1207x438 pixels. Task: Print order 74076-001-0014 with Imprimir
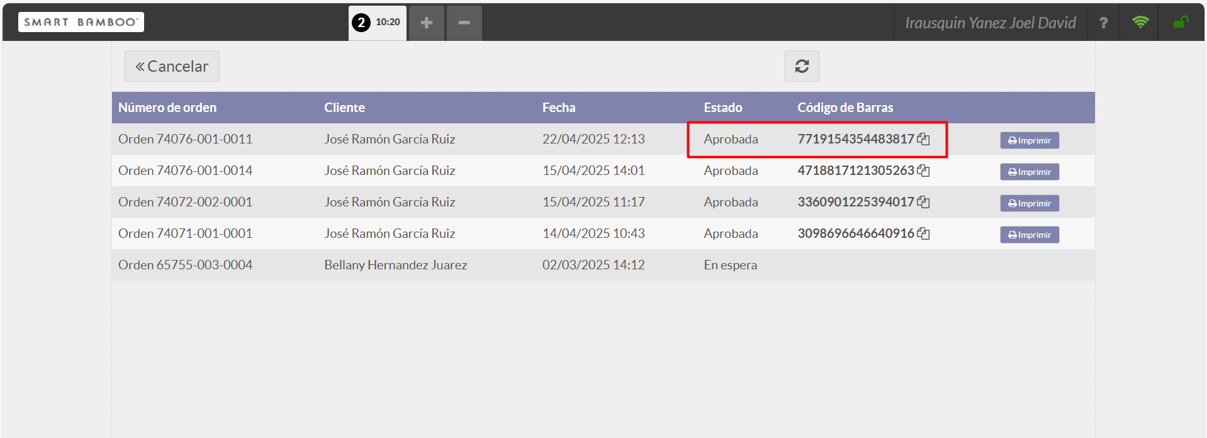pos(1030,172)
